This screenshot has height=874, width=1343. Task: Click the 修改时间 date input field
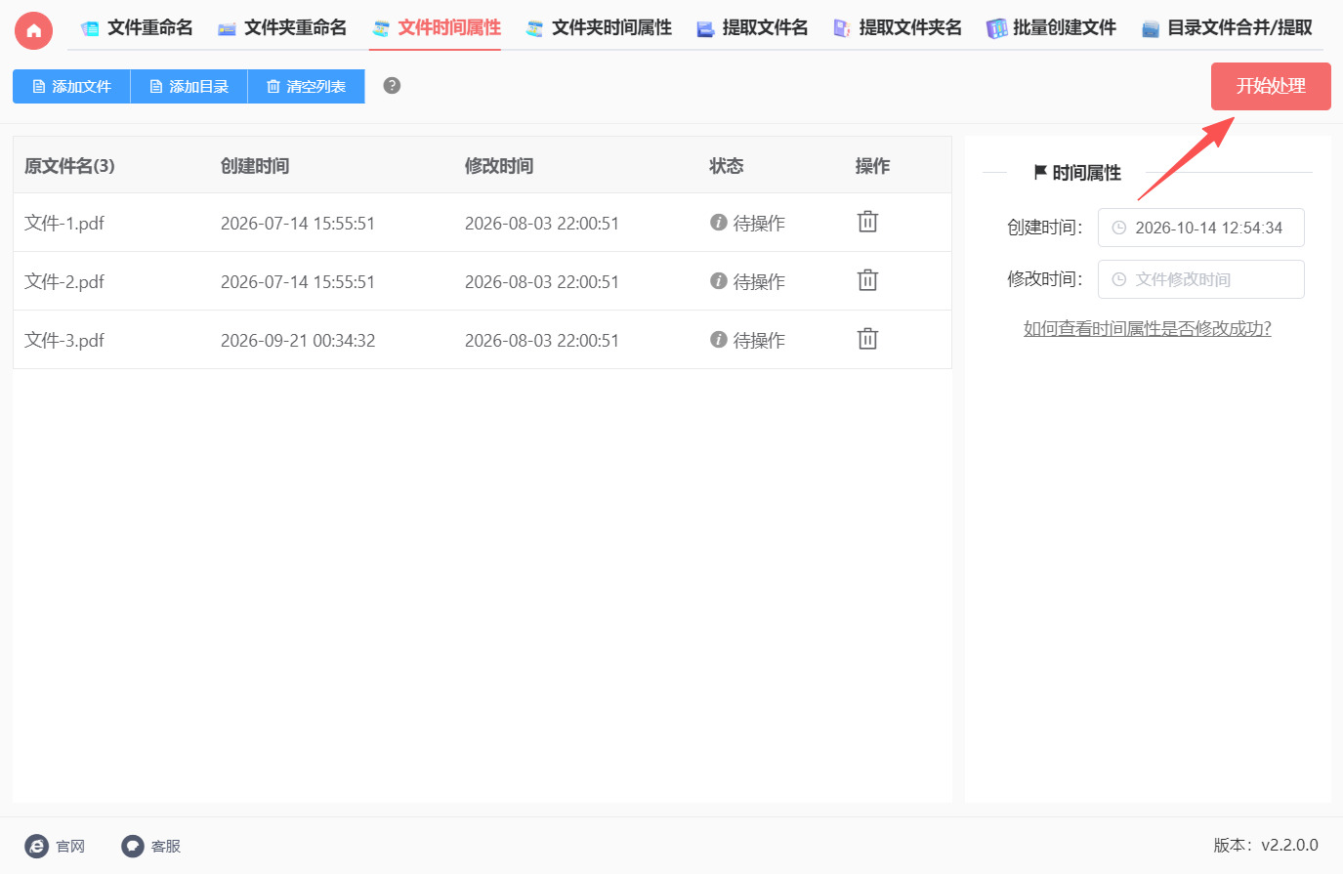point(1200,279)
